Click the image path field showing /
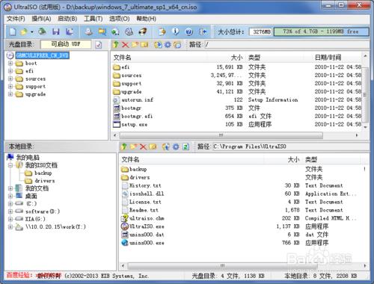This screenshot has height=284, width=374. [x=286, y=45]
